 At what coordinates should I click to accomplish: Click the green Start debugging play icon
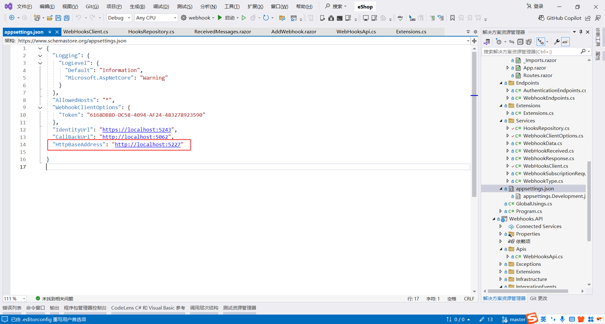tap(220, 18)
